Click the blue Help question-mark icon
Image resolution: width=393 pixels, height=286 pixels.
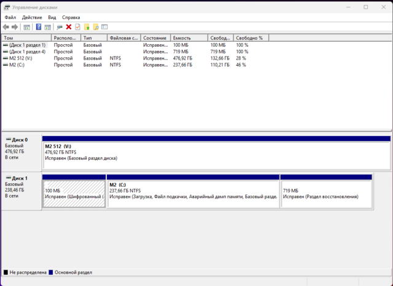pyautogui.click(x=39, y=27)
